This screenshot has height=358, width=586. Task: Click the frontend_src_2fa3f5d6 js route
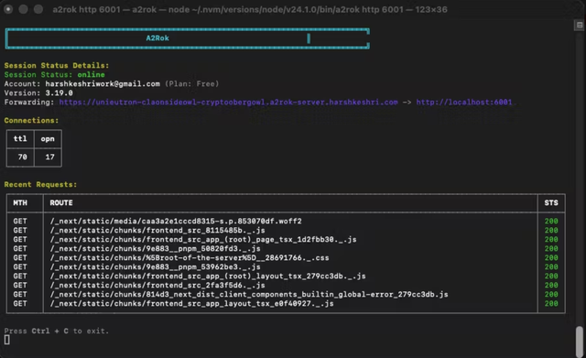pyautogui.click(x=157, y=285)
